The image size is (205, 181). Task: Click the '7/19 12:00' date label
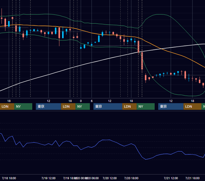[x=49, y=178]
